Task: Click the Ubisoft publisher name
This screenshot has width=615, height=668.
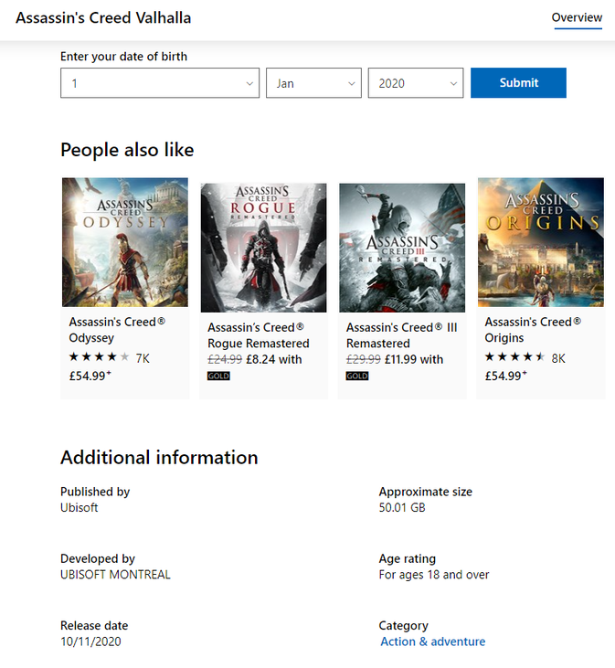Action: (80, 507)
